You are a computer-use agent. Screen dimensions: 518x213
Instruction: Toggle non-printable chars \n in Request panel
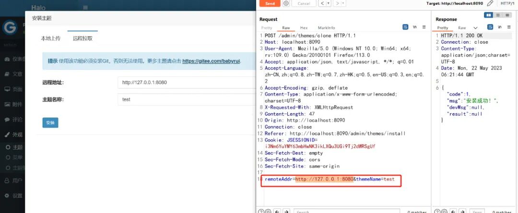point(414,27)
